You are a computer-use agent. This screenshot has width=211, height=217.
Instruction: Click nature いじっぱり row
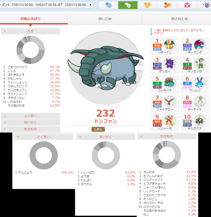(x=106, y=172)
